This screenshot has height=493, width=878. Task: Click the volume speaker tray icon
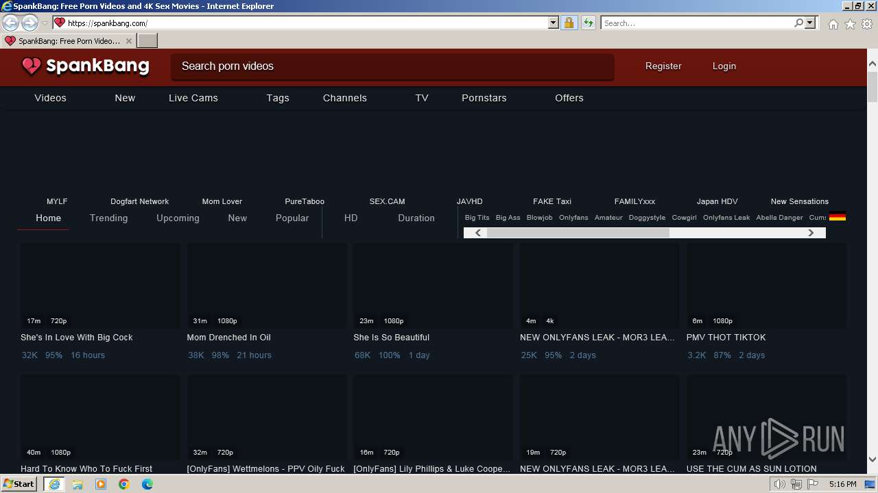pyautogui.click(x=779, y=484)
